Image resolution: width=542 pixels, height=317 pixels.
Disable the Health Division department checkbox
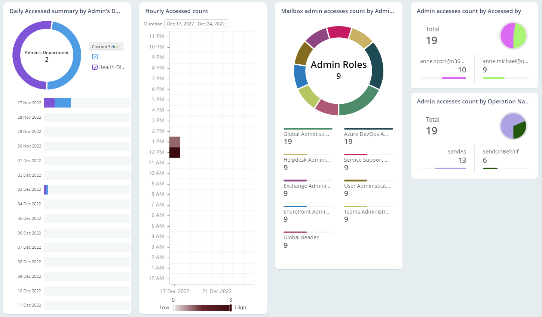95,67
